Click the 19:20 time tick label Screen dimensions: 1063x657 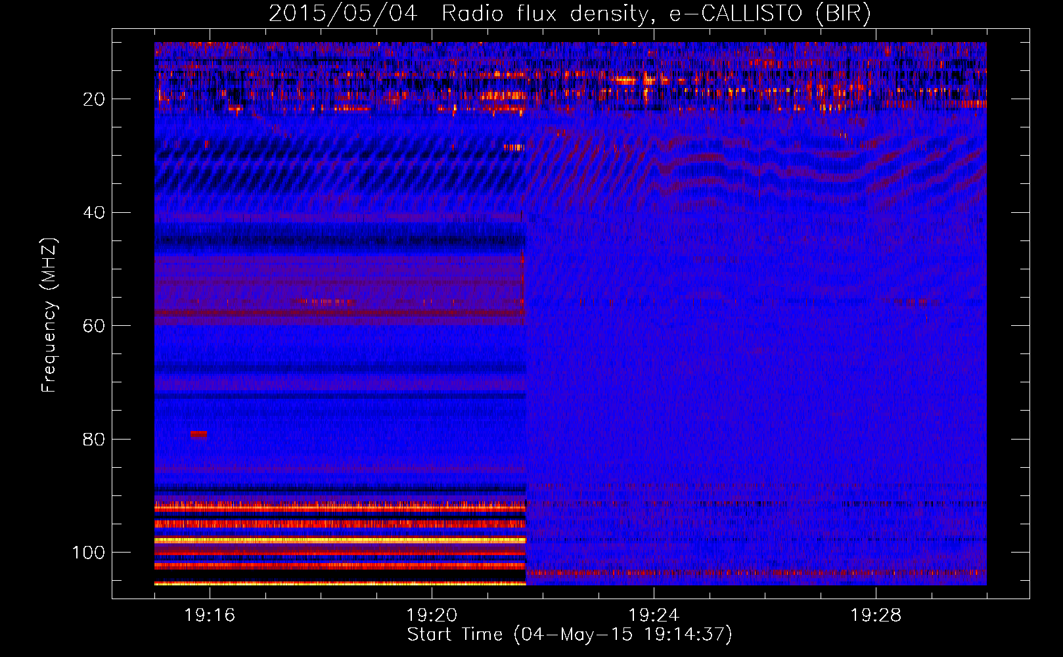[432, 615]
